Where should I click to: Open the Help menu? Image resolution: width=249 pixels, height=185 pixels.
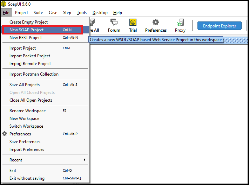click(x=117, y=13)
